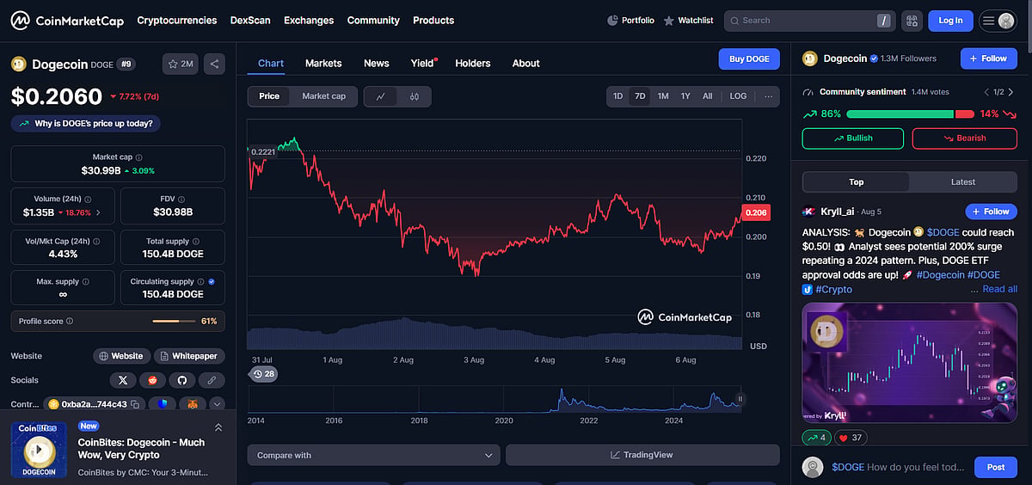The height and width of the screenshot is (485, 1032).
Task: Collapse the CoinBites banner double chevron
Action: (x=218, y=427)
